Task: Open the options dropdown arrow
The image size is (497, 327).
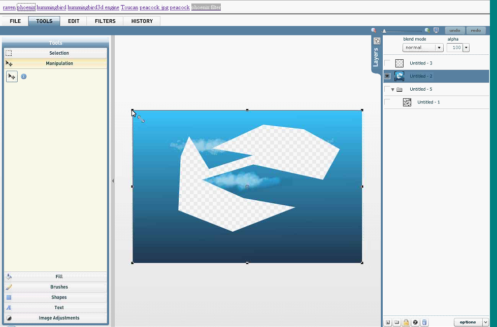Action: point(486,322)
